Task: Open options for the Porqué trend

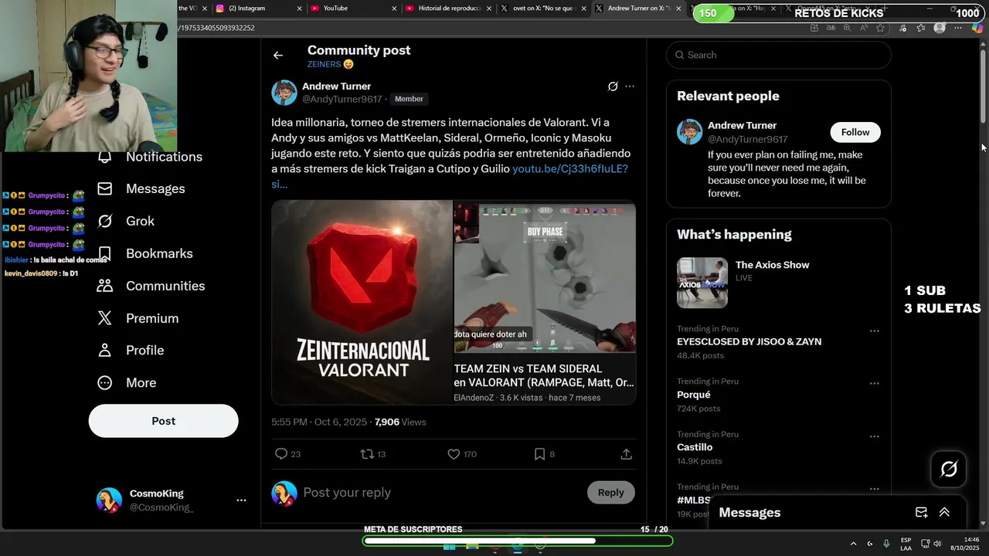Action: pyautogui.click(x=875, y=384)
